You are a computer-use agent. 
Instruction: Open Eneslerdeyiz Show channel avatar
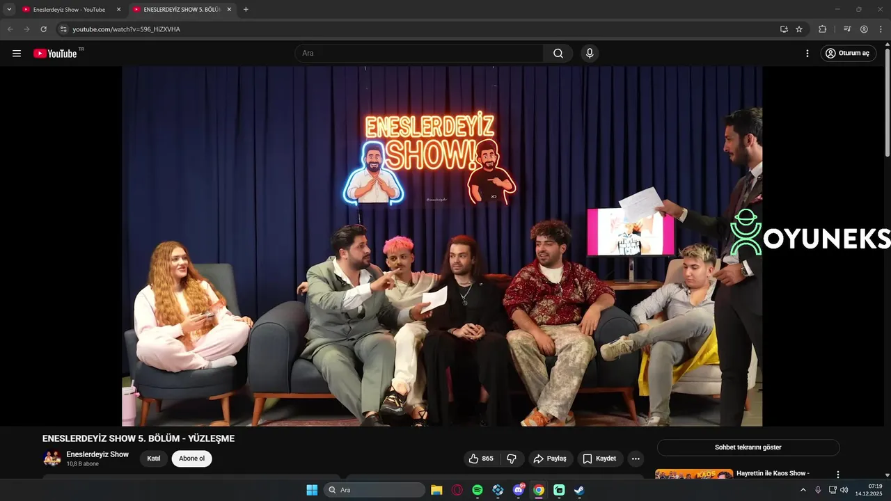click(x=52, y=458)
